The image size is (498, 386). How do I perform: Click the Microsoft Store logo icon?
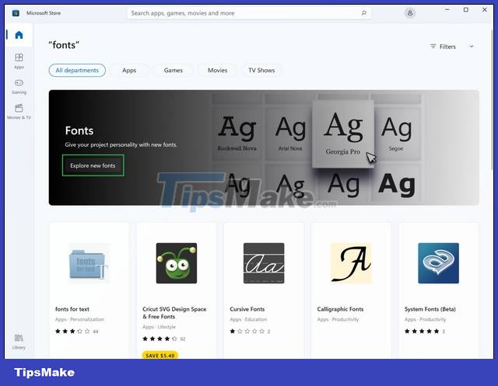tap(16, 13)
